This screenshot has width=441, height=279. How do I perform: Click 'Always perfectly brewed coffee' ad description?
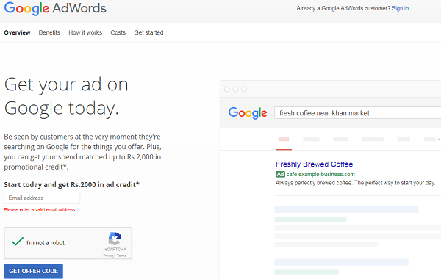tap(355, 183)
